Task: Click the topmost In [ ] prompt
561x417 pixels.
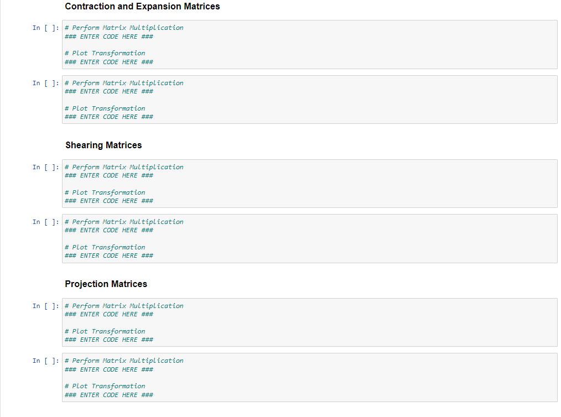Action: [x=44, y=27]
